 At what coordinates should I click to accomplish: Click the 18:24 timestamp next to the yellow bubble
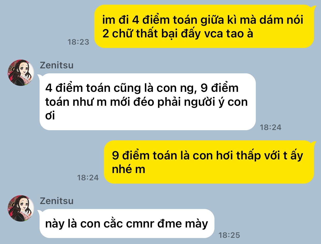88,178
